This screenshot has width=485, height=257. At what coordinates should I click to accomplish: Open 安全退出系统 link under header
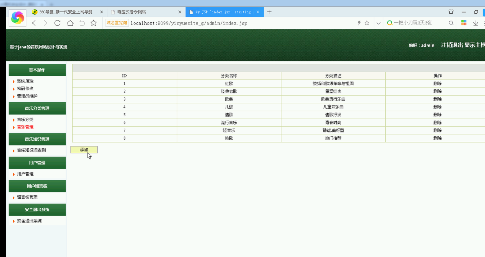(29, 221)
